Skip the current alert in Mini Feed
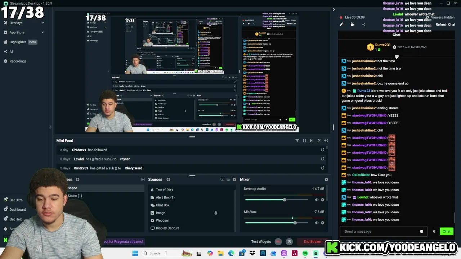This screenshot has height=259, width=461. click(312, 141)
